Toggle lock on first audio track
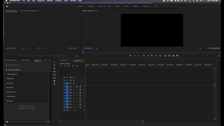224x126 pixels. tap(64, 87)
